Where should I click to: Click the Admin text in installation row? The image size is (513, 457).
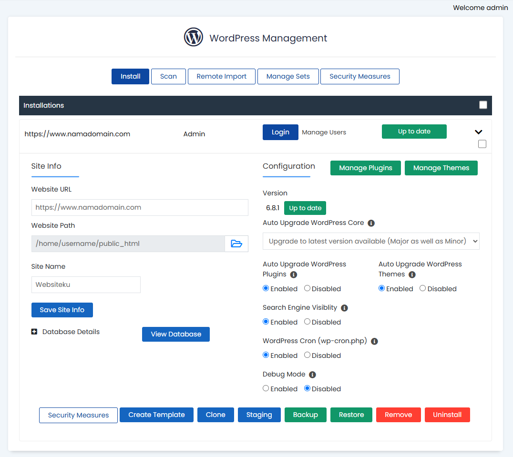(195, 134)
